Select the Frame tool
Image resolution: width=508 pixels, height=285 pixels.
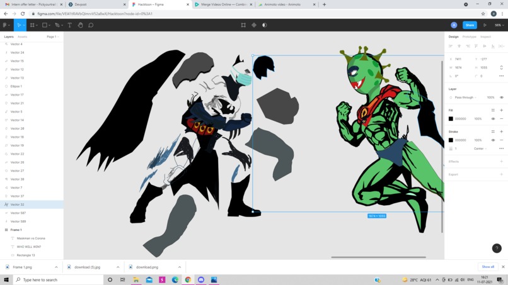[x=32, y=25]
